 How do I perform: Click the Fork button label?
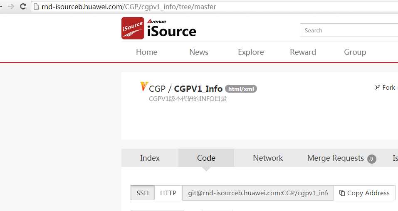[388, 88]
